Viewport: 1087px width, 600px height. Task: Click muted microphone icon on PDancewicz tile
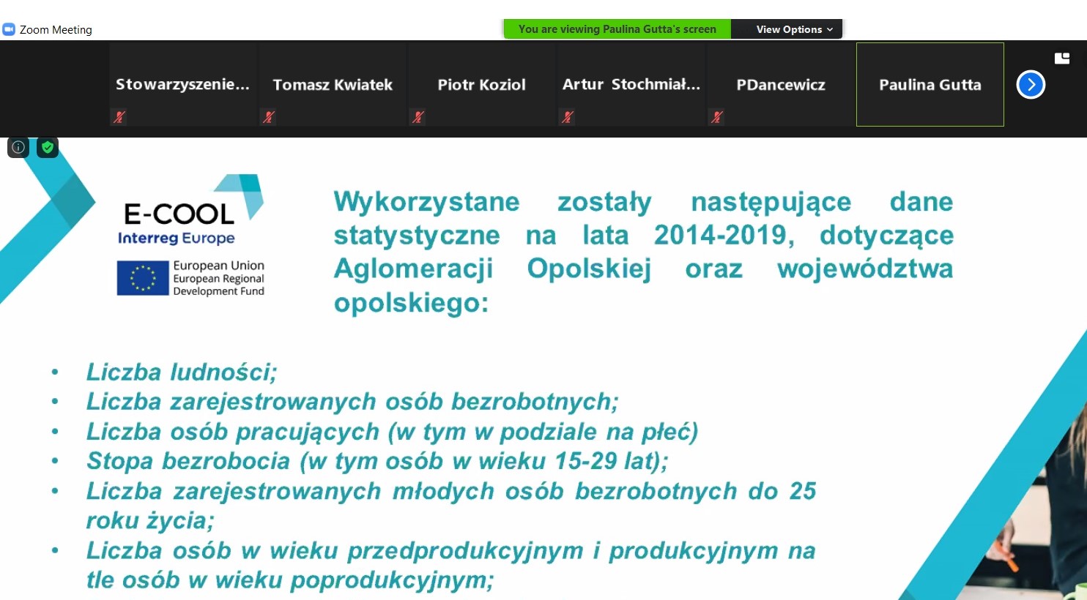[x=717, y=116]
